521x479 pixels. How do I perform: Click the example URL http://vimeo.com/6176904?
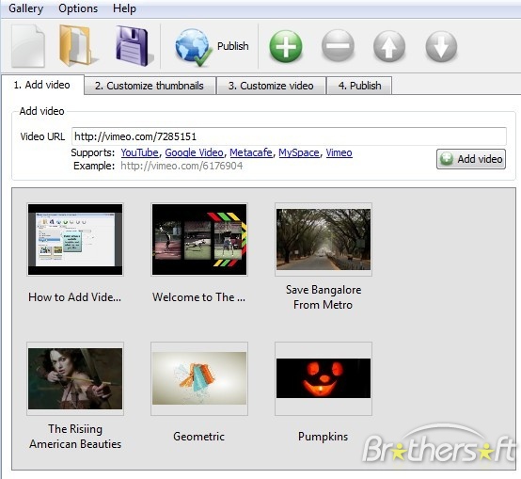point(182,166)
